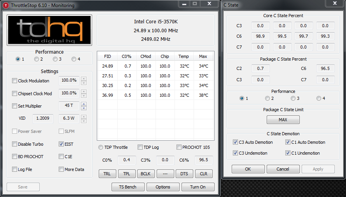Click Chipset Clock Mod up arrow spinner
This screenshot has width=346, height=197.
[84, 91]
